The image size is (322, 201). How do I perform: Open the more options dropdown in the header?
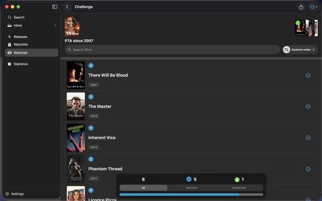[313, 7]
